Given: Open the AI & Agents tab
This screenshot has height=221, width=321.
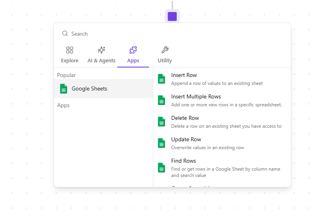Looking at the screenshot, I should click(101, 61).
